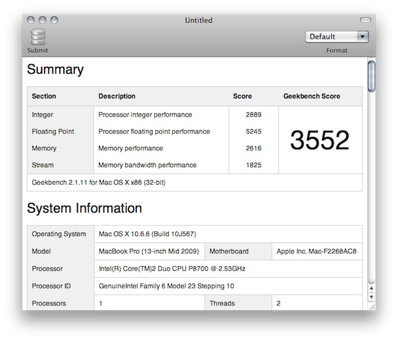Click the Stream score 1825
The image size is (398, 341).
pos(253,165)
